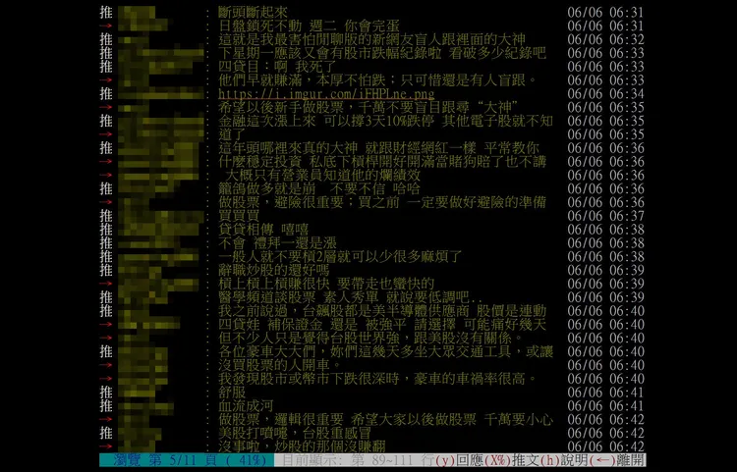The width and height of the screenshot is (737, 472).
Task: Select the comment '斷頭斷起來'
Action: point(253,13)
